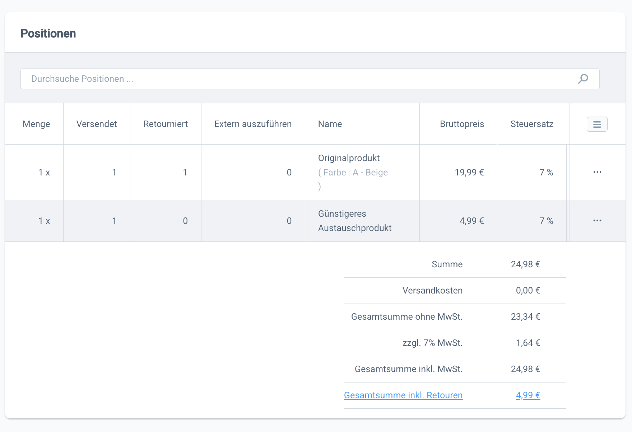Click the Gesamtsumme inkl. Retouren link
Viewport: 632px width, 432px height.
403,395
